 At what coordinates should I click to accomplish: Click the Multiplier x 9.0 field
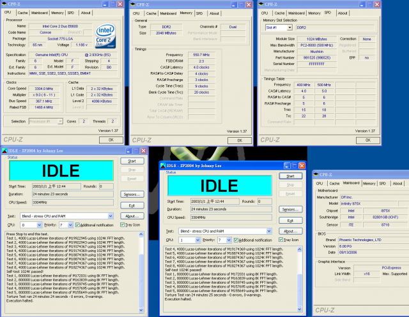click(x=44, y=95)
